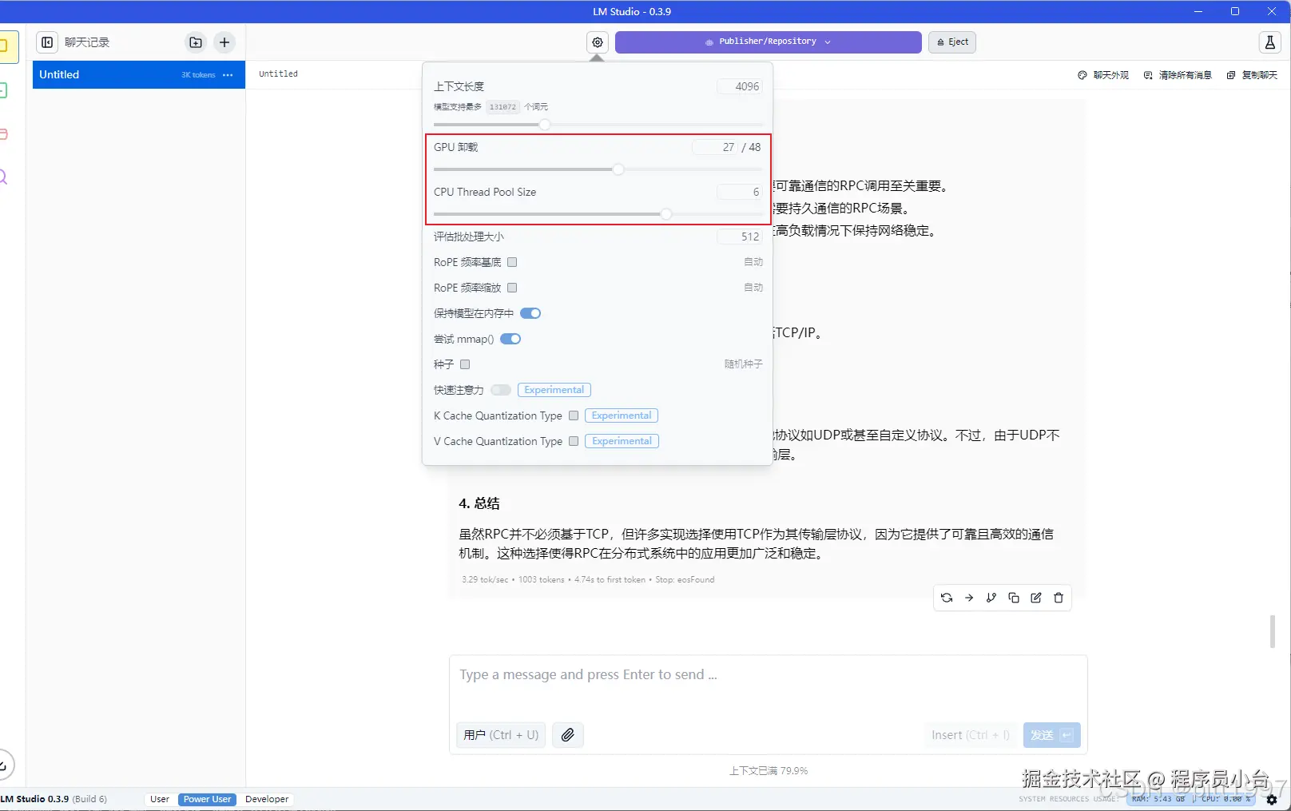Image resolution: width=1291 pixels, height=811 pixels.
Task: Open 聊天外观 chat appearance options
Action: 1103,75
